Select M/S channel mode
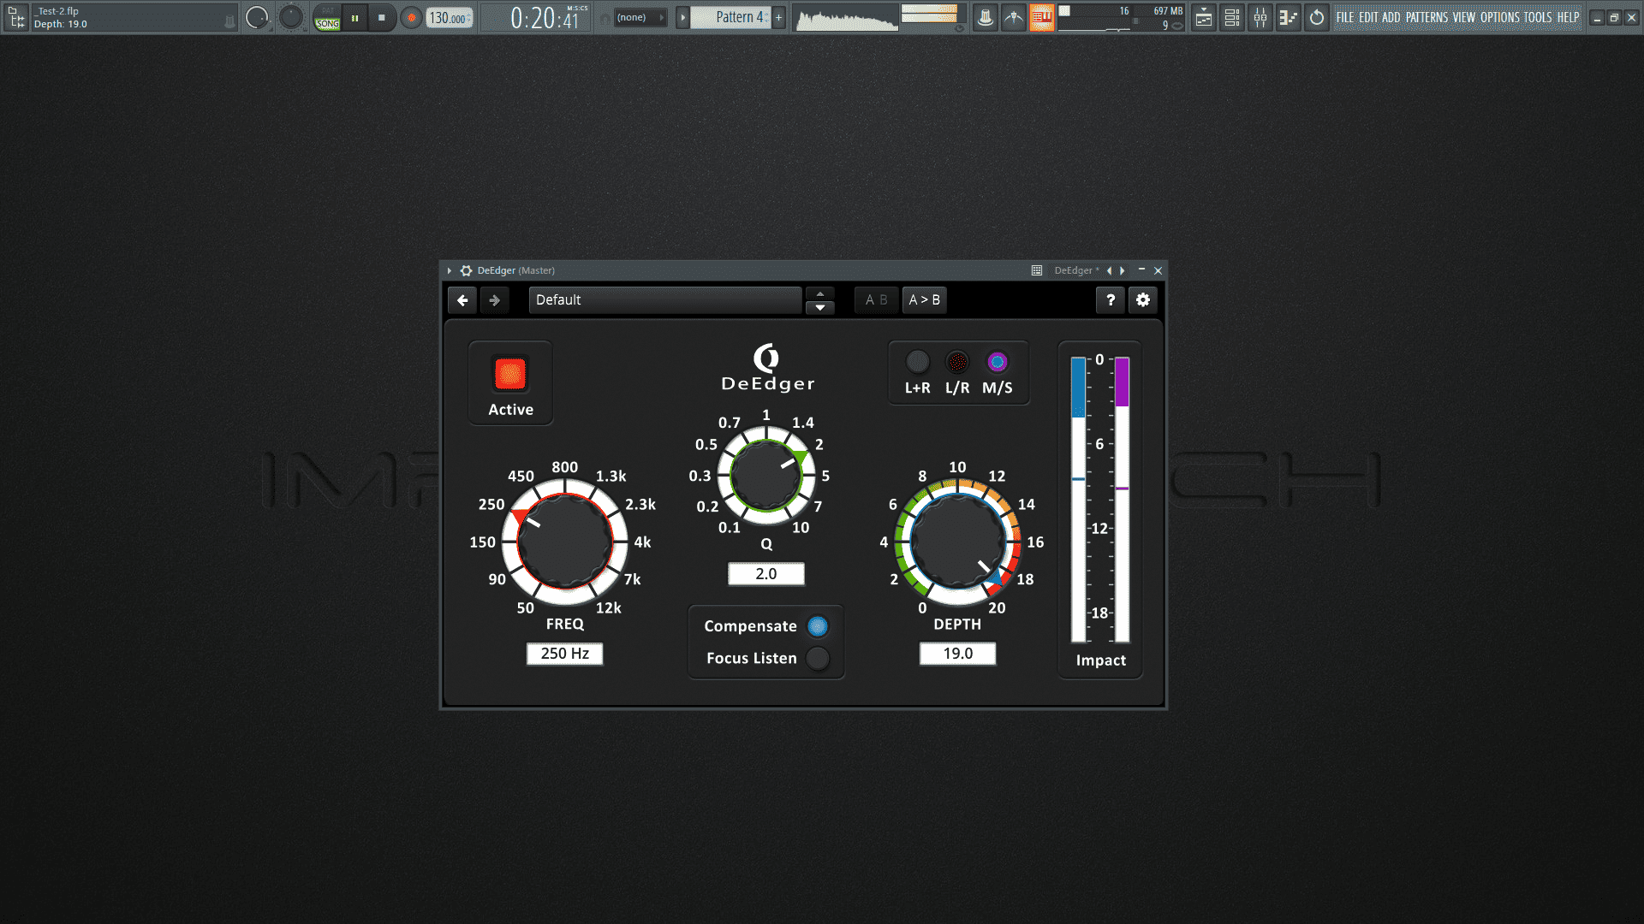The width and height of the screenshot is (1644, 924). pyautogui.click(x=998, y=362)
